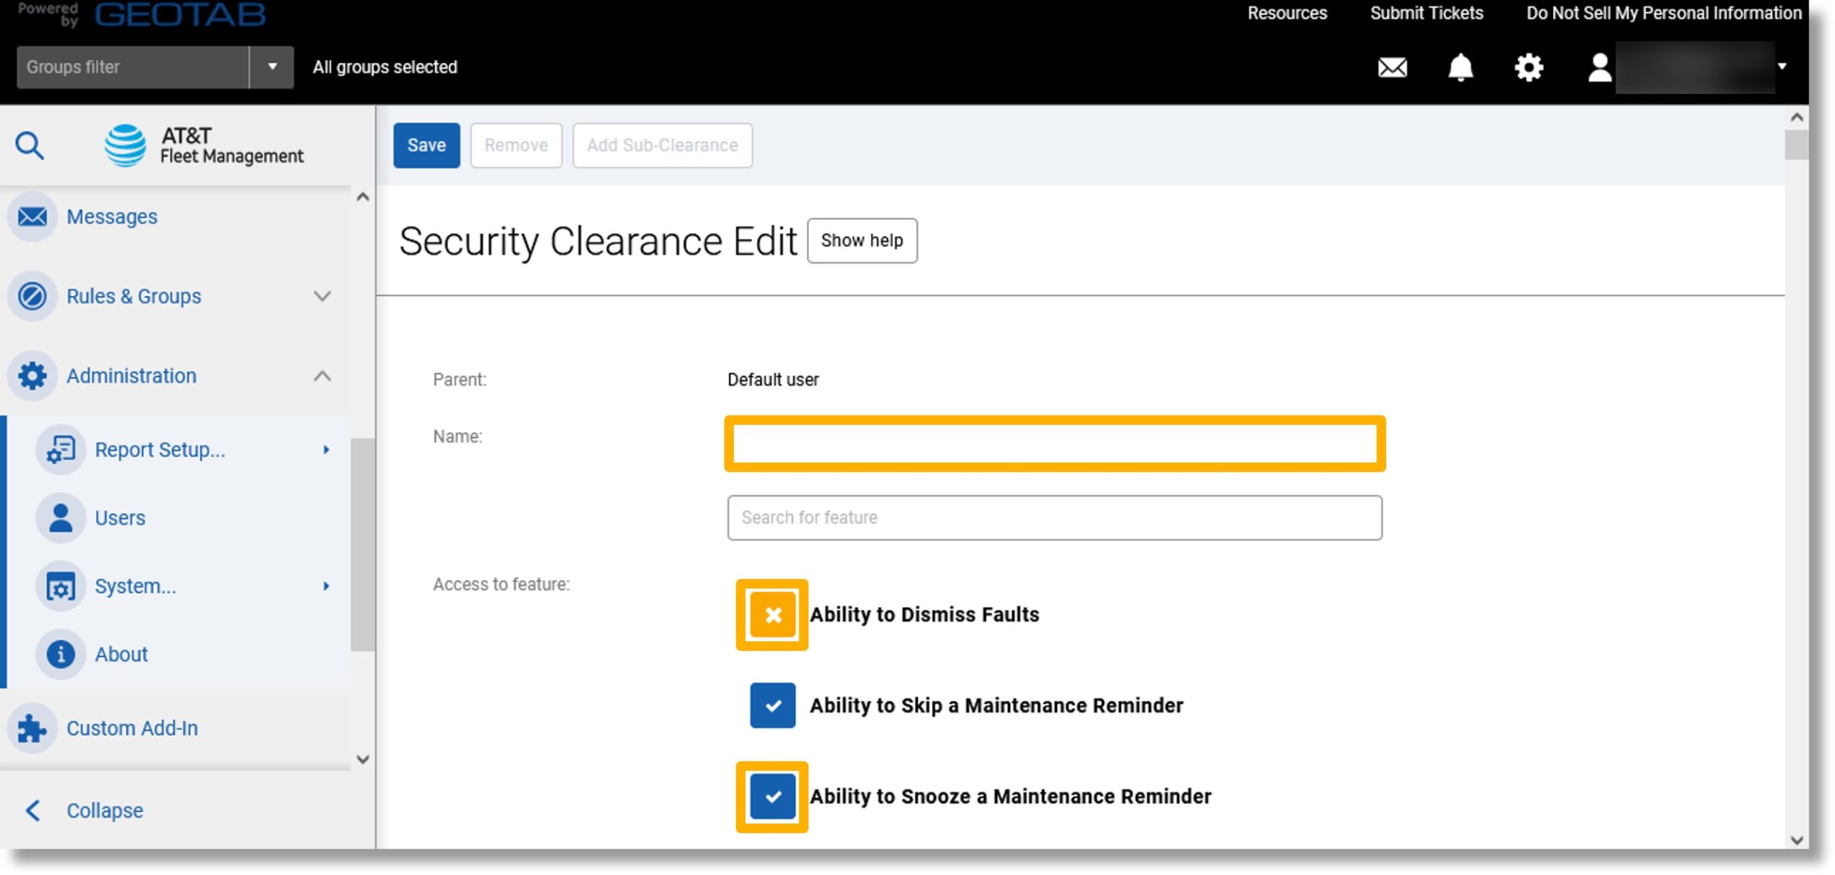This screenshot has height=875, width=1835.
Task: Click the Geotab logo in header
Action: pos(180,14)
